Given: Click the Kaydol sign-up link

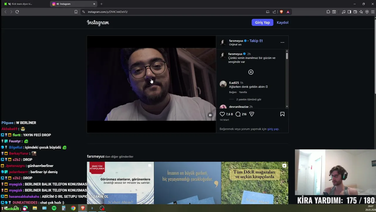Looking at the screenshot, I should click(x=283, y=22).
